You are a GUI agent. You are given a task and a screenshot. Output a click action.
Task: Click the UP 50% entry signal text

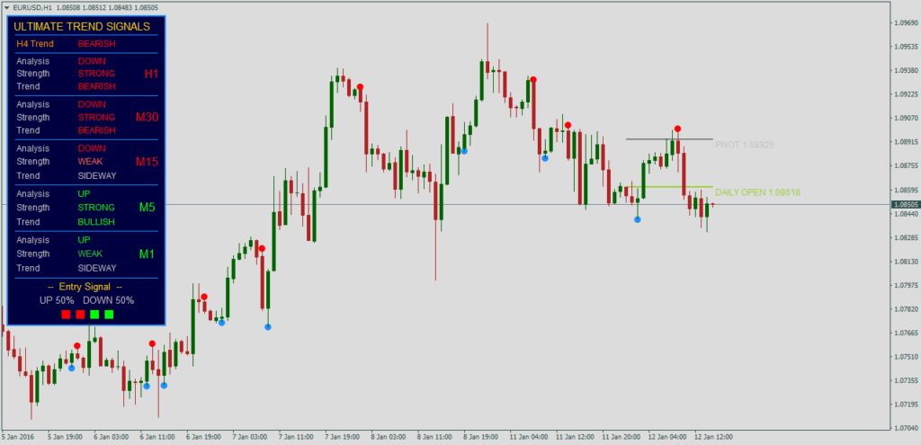pyautogui.click(x=57, y=300)
